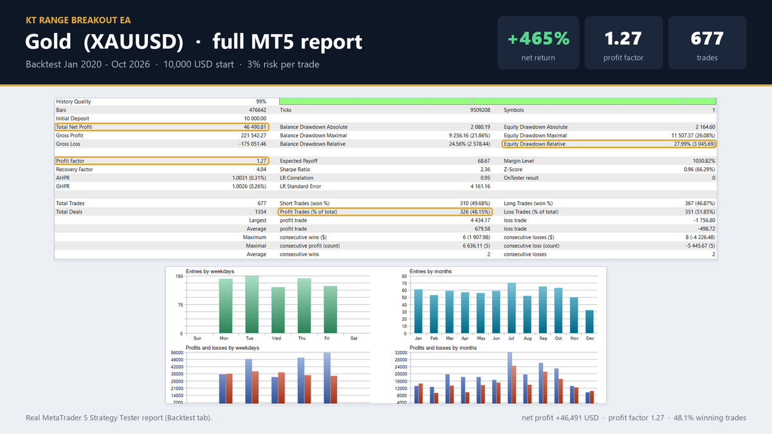The image size is (772, 434).
Task: Click the largest profit trade value 4 434.17
Action: click(481, 220)
